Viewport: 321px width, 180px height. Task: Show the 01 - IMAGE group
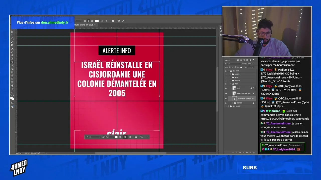226,106
